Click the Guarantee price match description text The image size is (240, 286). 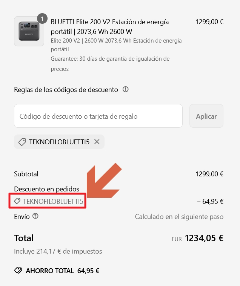pos(110,64)
